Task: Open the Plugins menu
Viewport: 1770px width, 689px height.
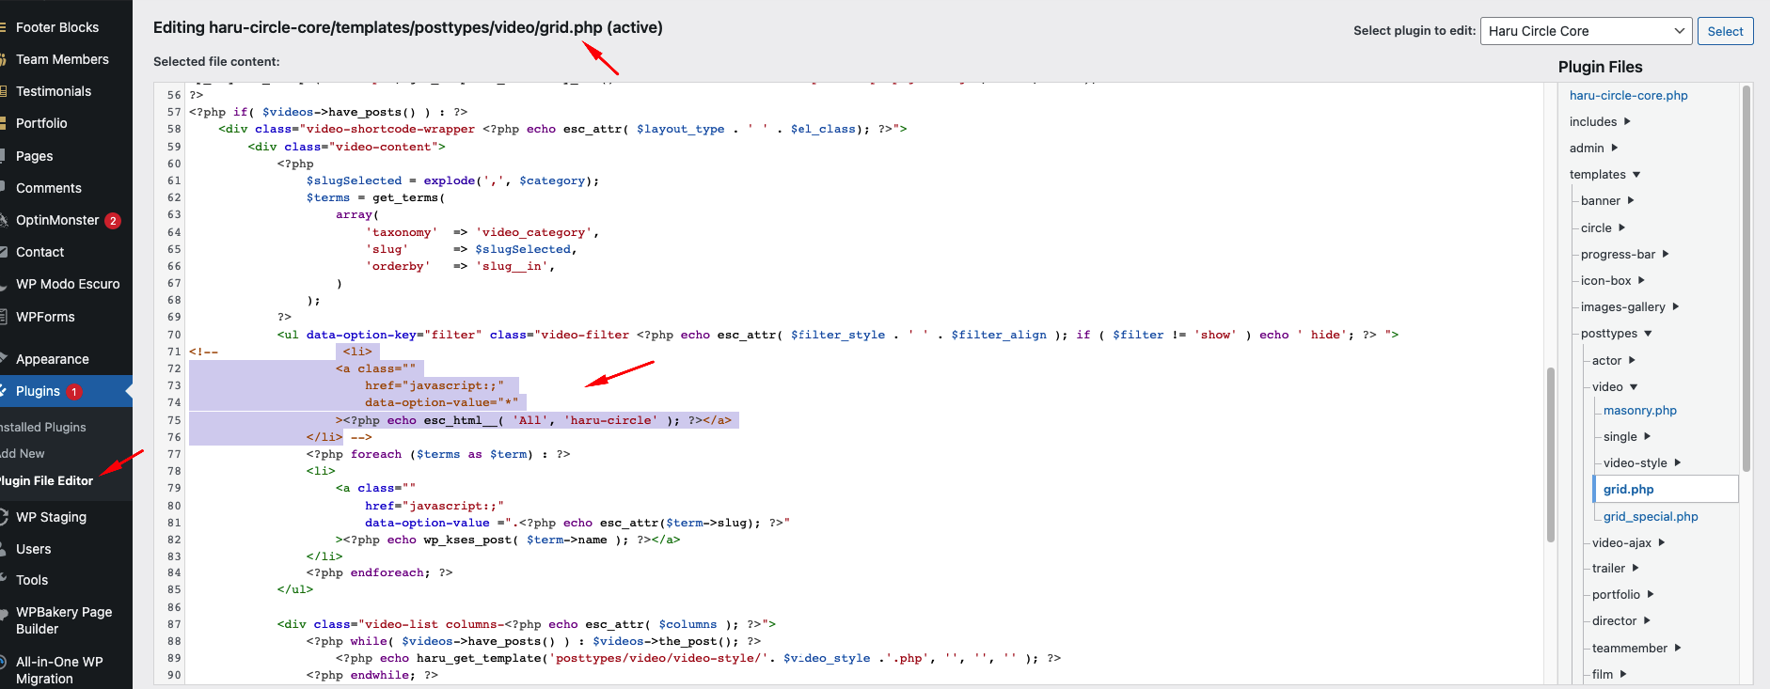Action: coord(38,391)
